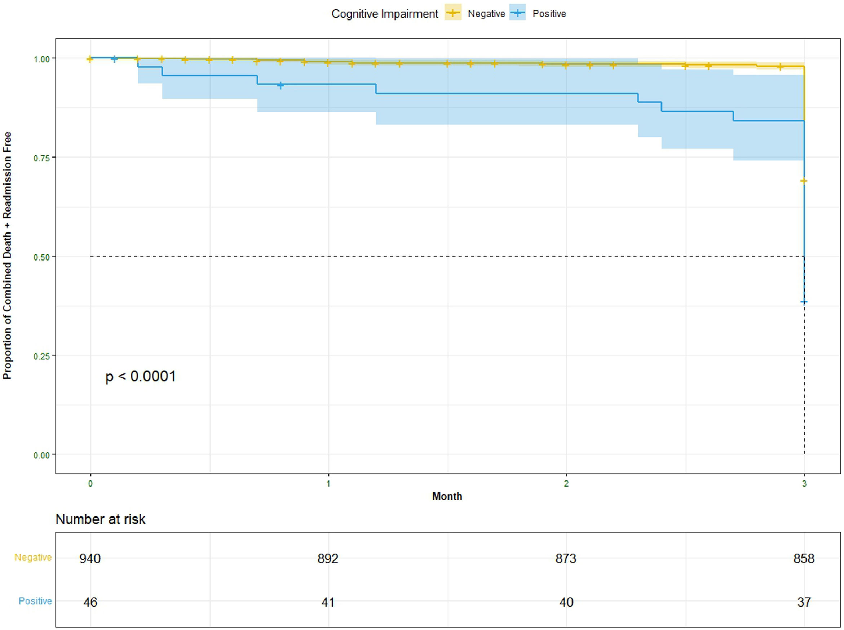The image size is (844, 630).
Task: Click the 873 value in risk table
Action: [566, 558]
